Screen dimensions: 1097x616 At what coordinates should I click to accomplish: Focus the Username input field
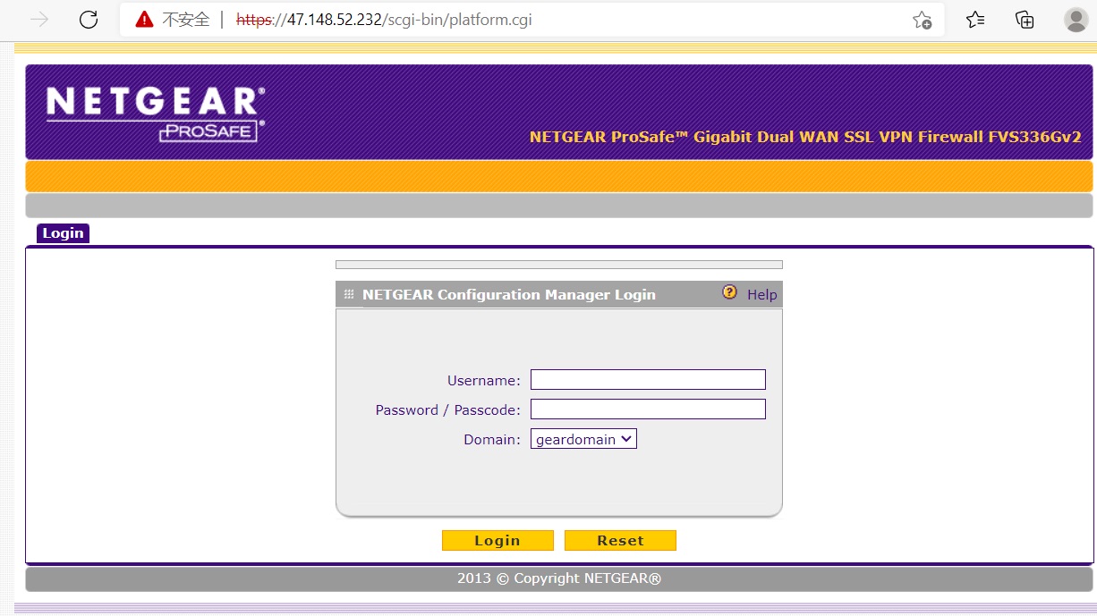coord(648,380)
